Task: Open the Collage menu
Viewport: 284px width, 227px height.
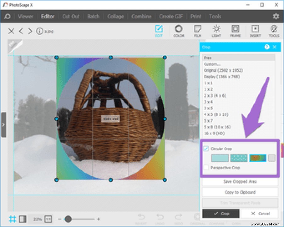Action: pyautogui.click(x=115, y=16)
